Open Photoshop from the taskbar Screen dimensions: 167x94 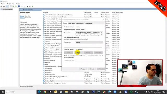pos(93,92)
